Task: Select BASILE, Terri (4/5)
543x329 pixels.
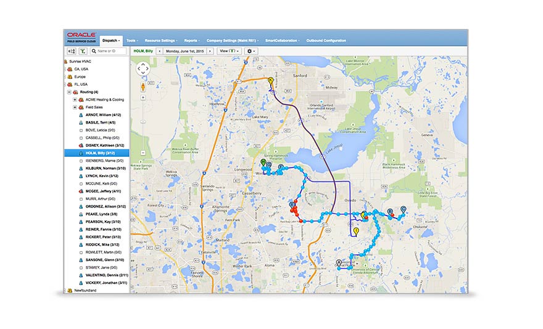Action: pyautogui.click(x=101, y=123)
